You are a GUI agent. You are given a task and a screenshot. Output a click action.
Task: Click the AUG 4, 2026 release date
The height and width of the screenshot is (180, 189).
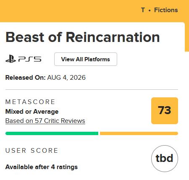pyautogui.click(x=66, y=78)
